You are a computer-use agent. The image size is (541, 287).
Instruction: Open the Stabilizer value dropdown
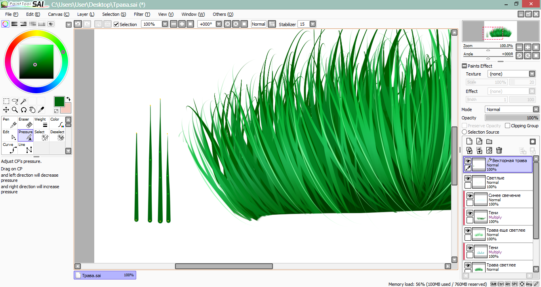click(x=312, y=24)
